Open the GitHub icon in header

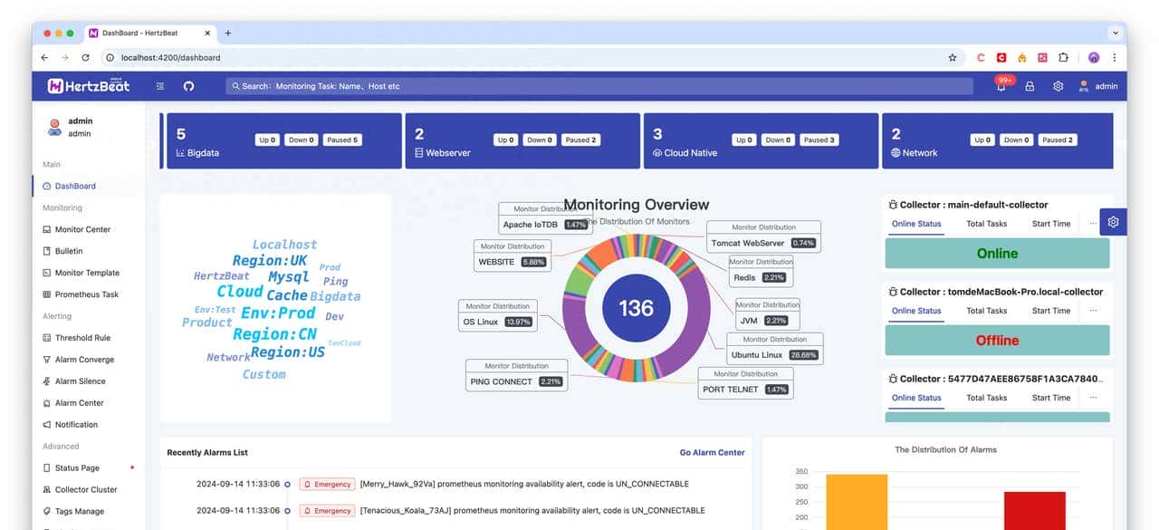point(188,86)
